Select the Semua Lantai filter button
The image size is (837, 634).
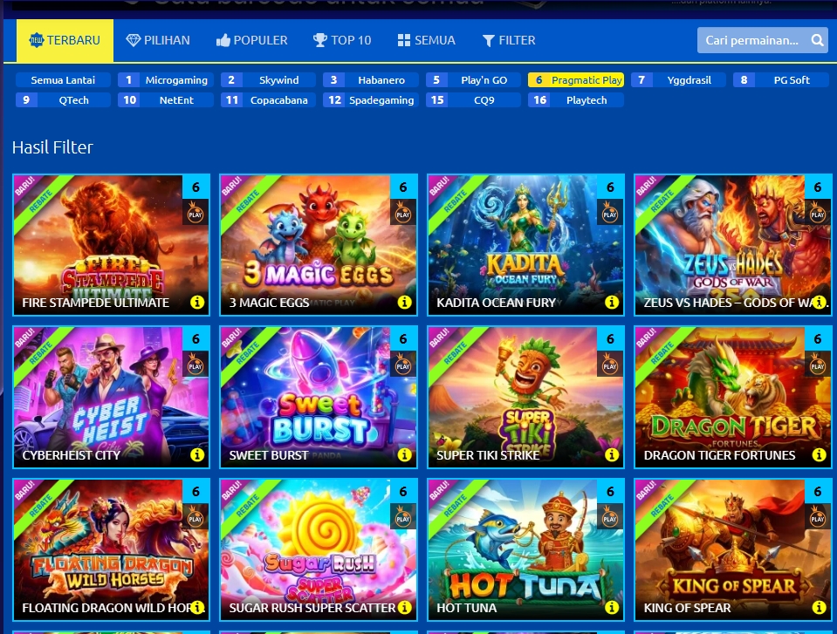(63, 80)
